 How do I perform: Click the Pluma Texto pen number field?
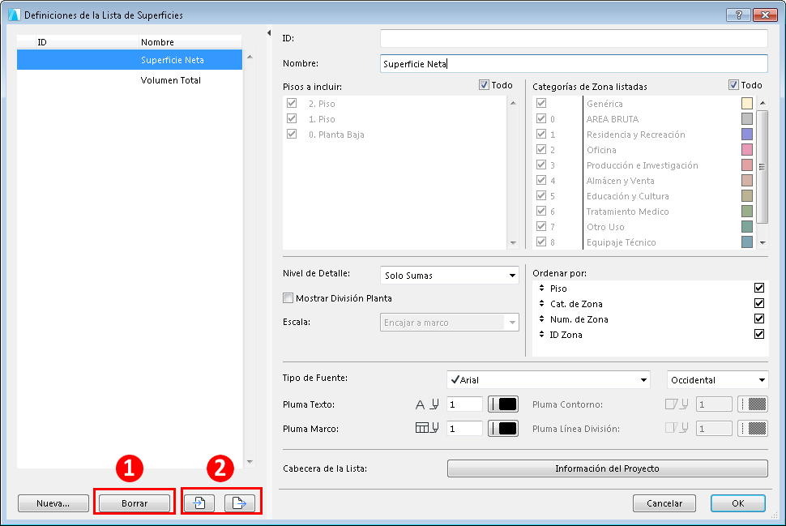tap(464, 404)
